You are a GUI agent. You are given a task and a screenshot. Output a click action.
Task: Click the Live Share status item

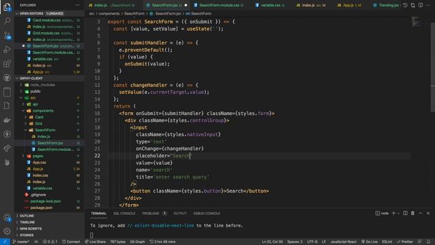point(95,242)
